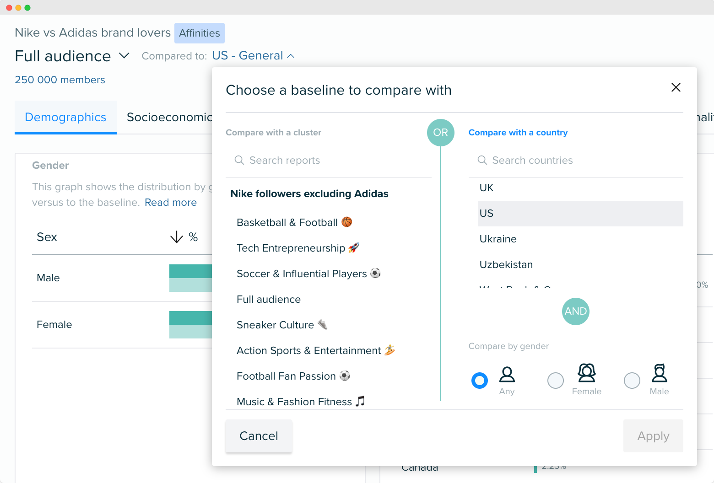Click the magnifier icon in Search reports
The height and width of the screenshot is (483, 714).
click(239, 160)
